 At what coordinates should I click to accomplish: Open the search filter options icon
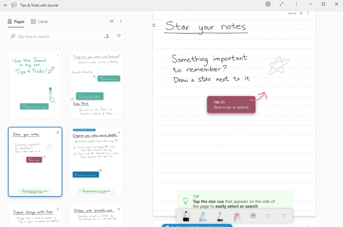(119, 36)
